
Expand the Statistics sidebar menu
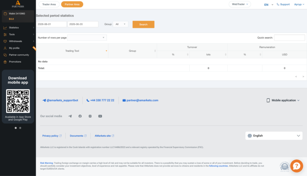(18, 28)
